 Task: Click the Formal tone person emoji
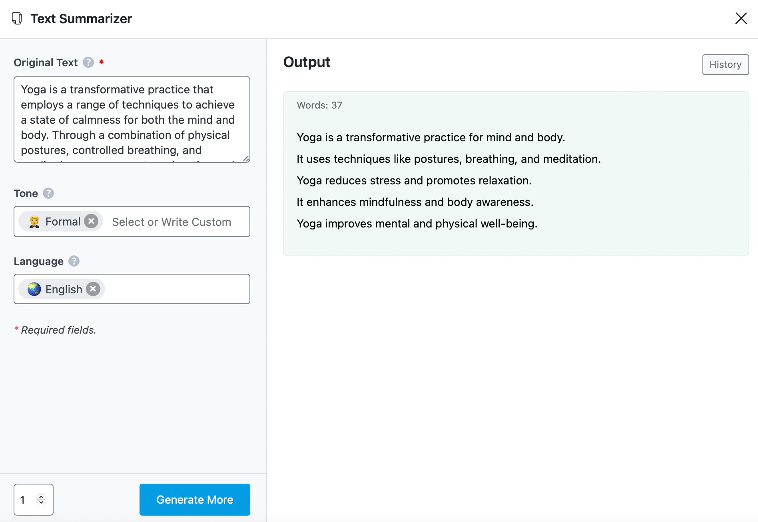[34, 221]
